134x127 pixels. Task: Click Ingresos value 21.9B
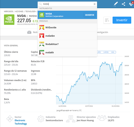pos(33,74)
